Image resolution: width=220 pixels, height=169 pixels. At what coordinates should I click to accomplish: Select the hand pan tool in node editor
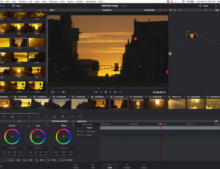click(x=175, y=10)
